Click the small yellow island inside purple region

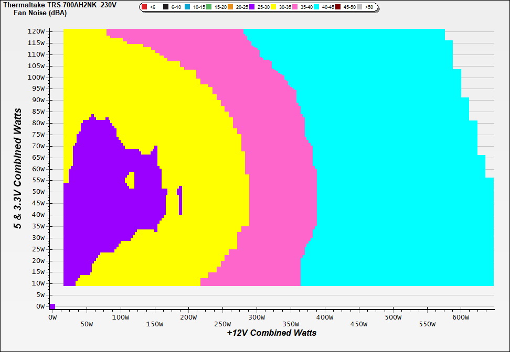(x=131, y=180)
